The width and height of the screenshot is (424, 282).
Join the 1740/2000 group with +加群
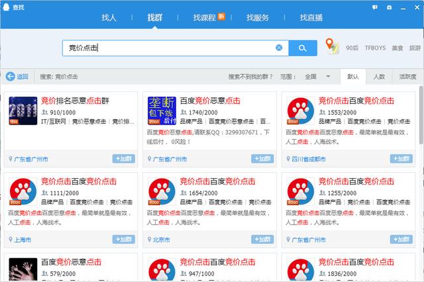[262, 159]
